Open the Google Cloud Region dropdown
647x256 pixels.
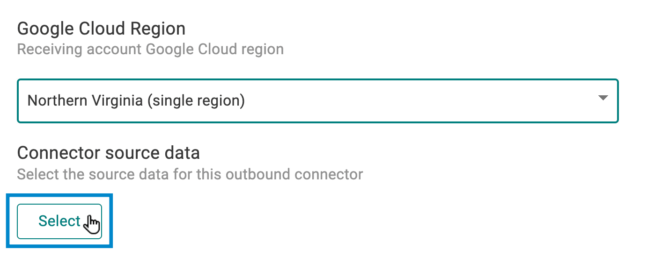coord(317,101)
